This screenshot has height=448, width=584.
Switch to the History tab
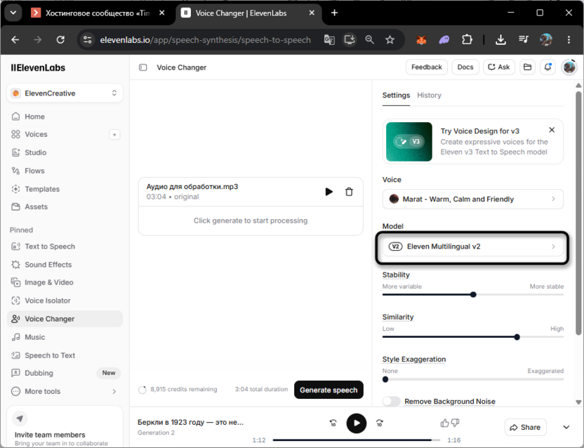point(429,95)
